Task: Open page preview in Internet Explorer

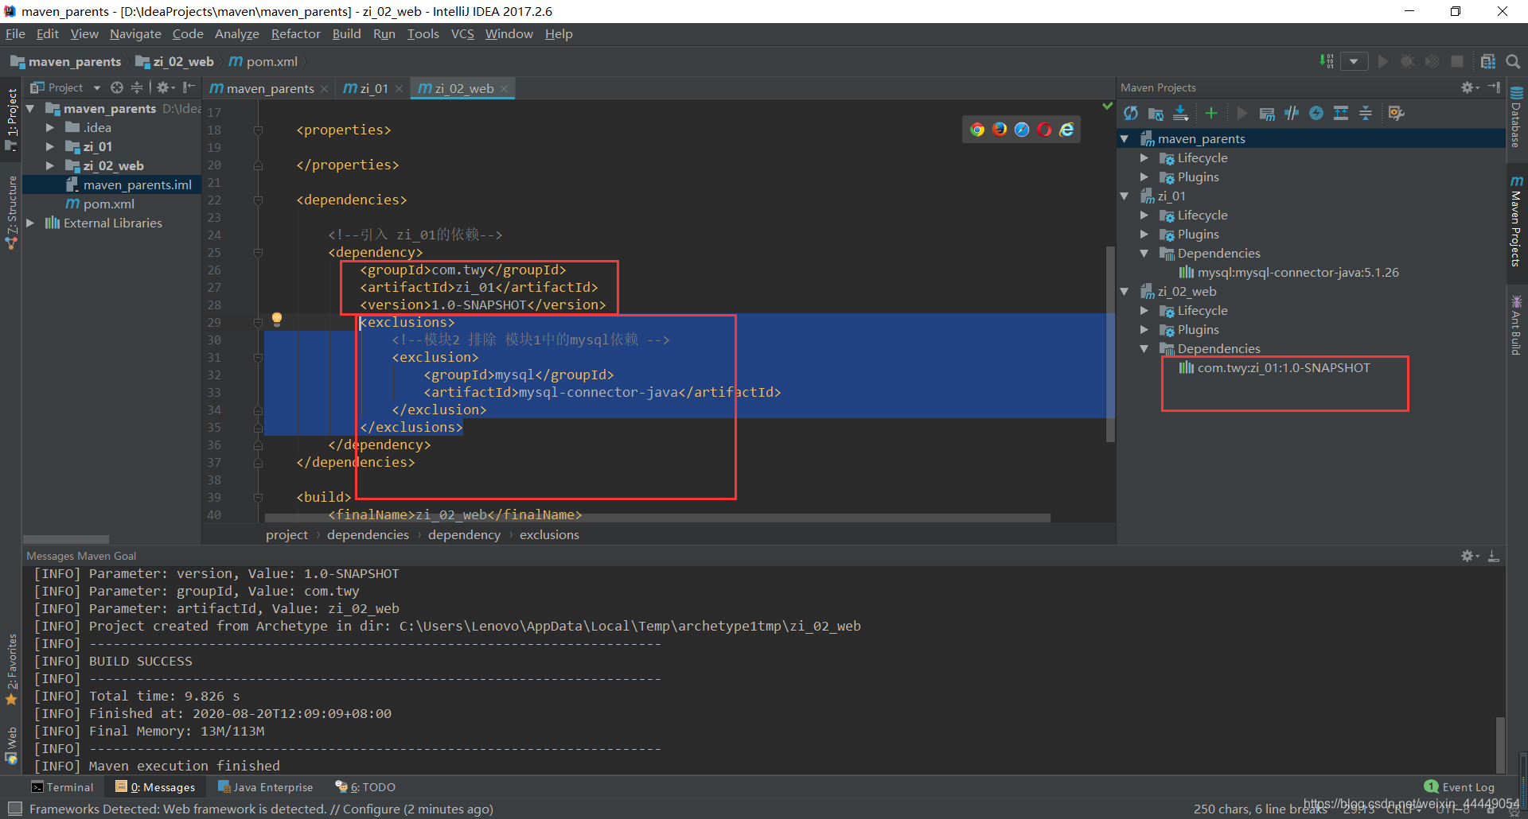Action: tap(1066, 130)
